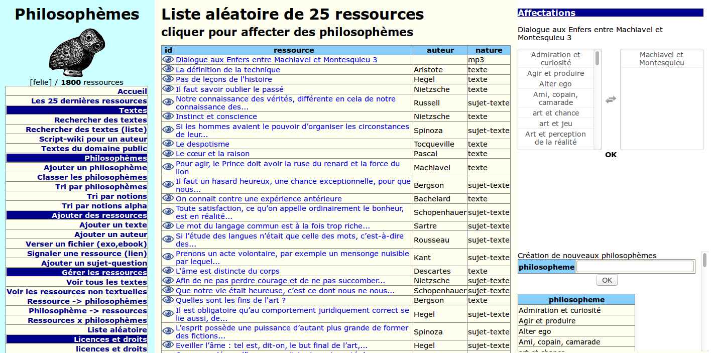The image size is (713, 353).
Task: Open the resource La définition de la technique
Action: (228, 70)
